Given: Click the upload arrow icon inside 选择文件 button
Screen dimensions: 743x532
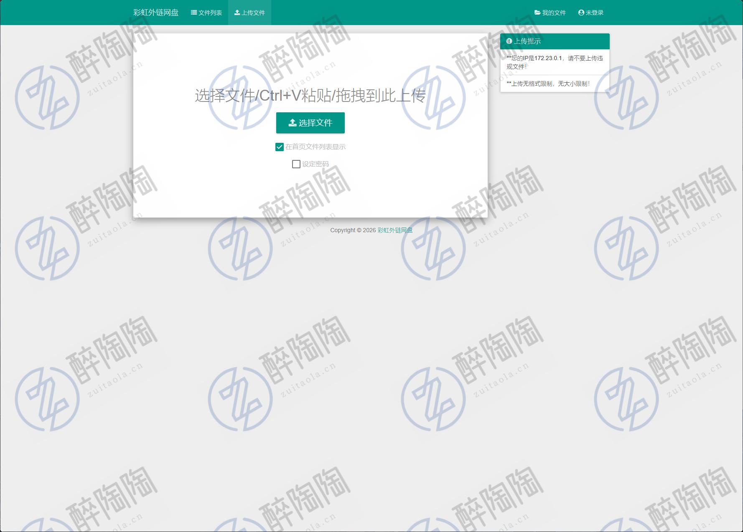Looking at the screenshot, I should (x=293, y=123).
